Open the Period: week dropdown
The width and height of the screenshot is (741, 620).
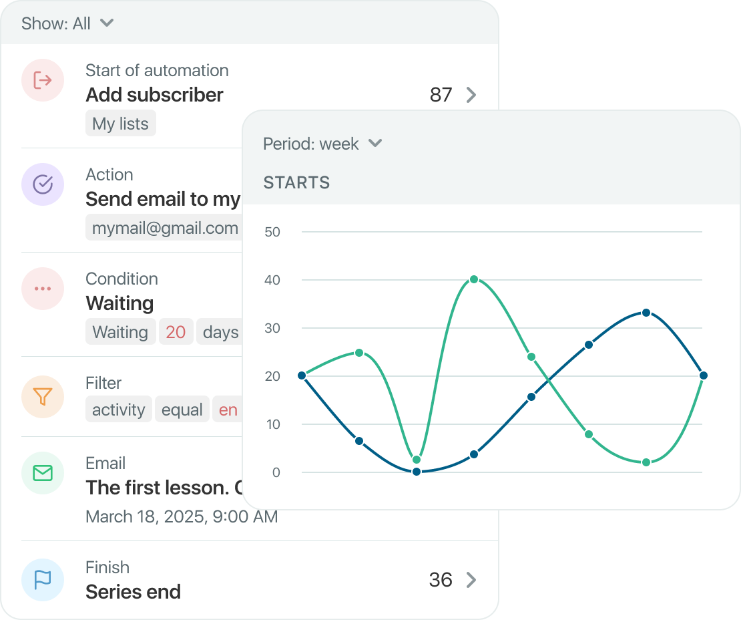pos(322,144)
